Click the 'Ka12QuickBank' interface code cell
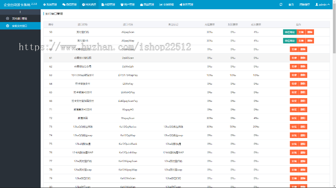The width and height of the screenshot is (336, 188). (x=128, y=144)
